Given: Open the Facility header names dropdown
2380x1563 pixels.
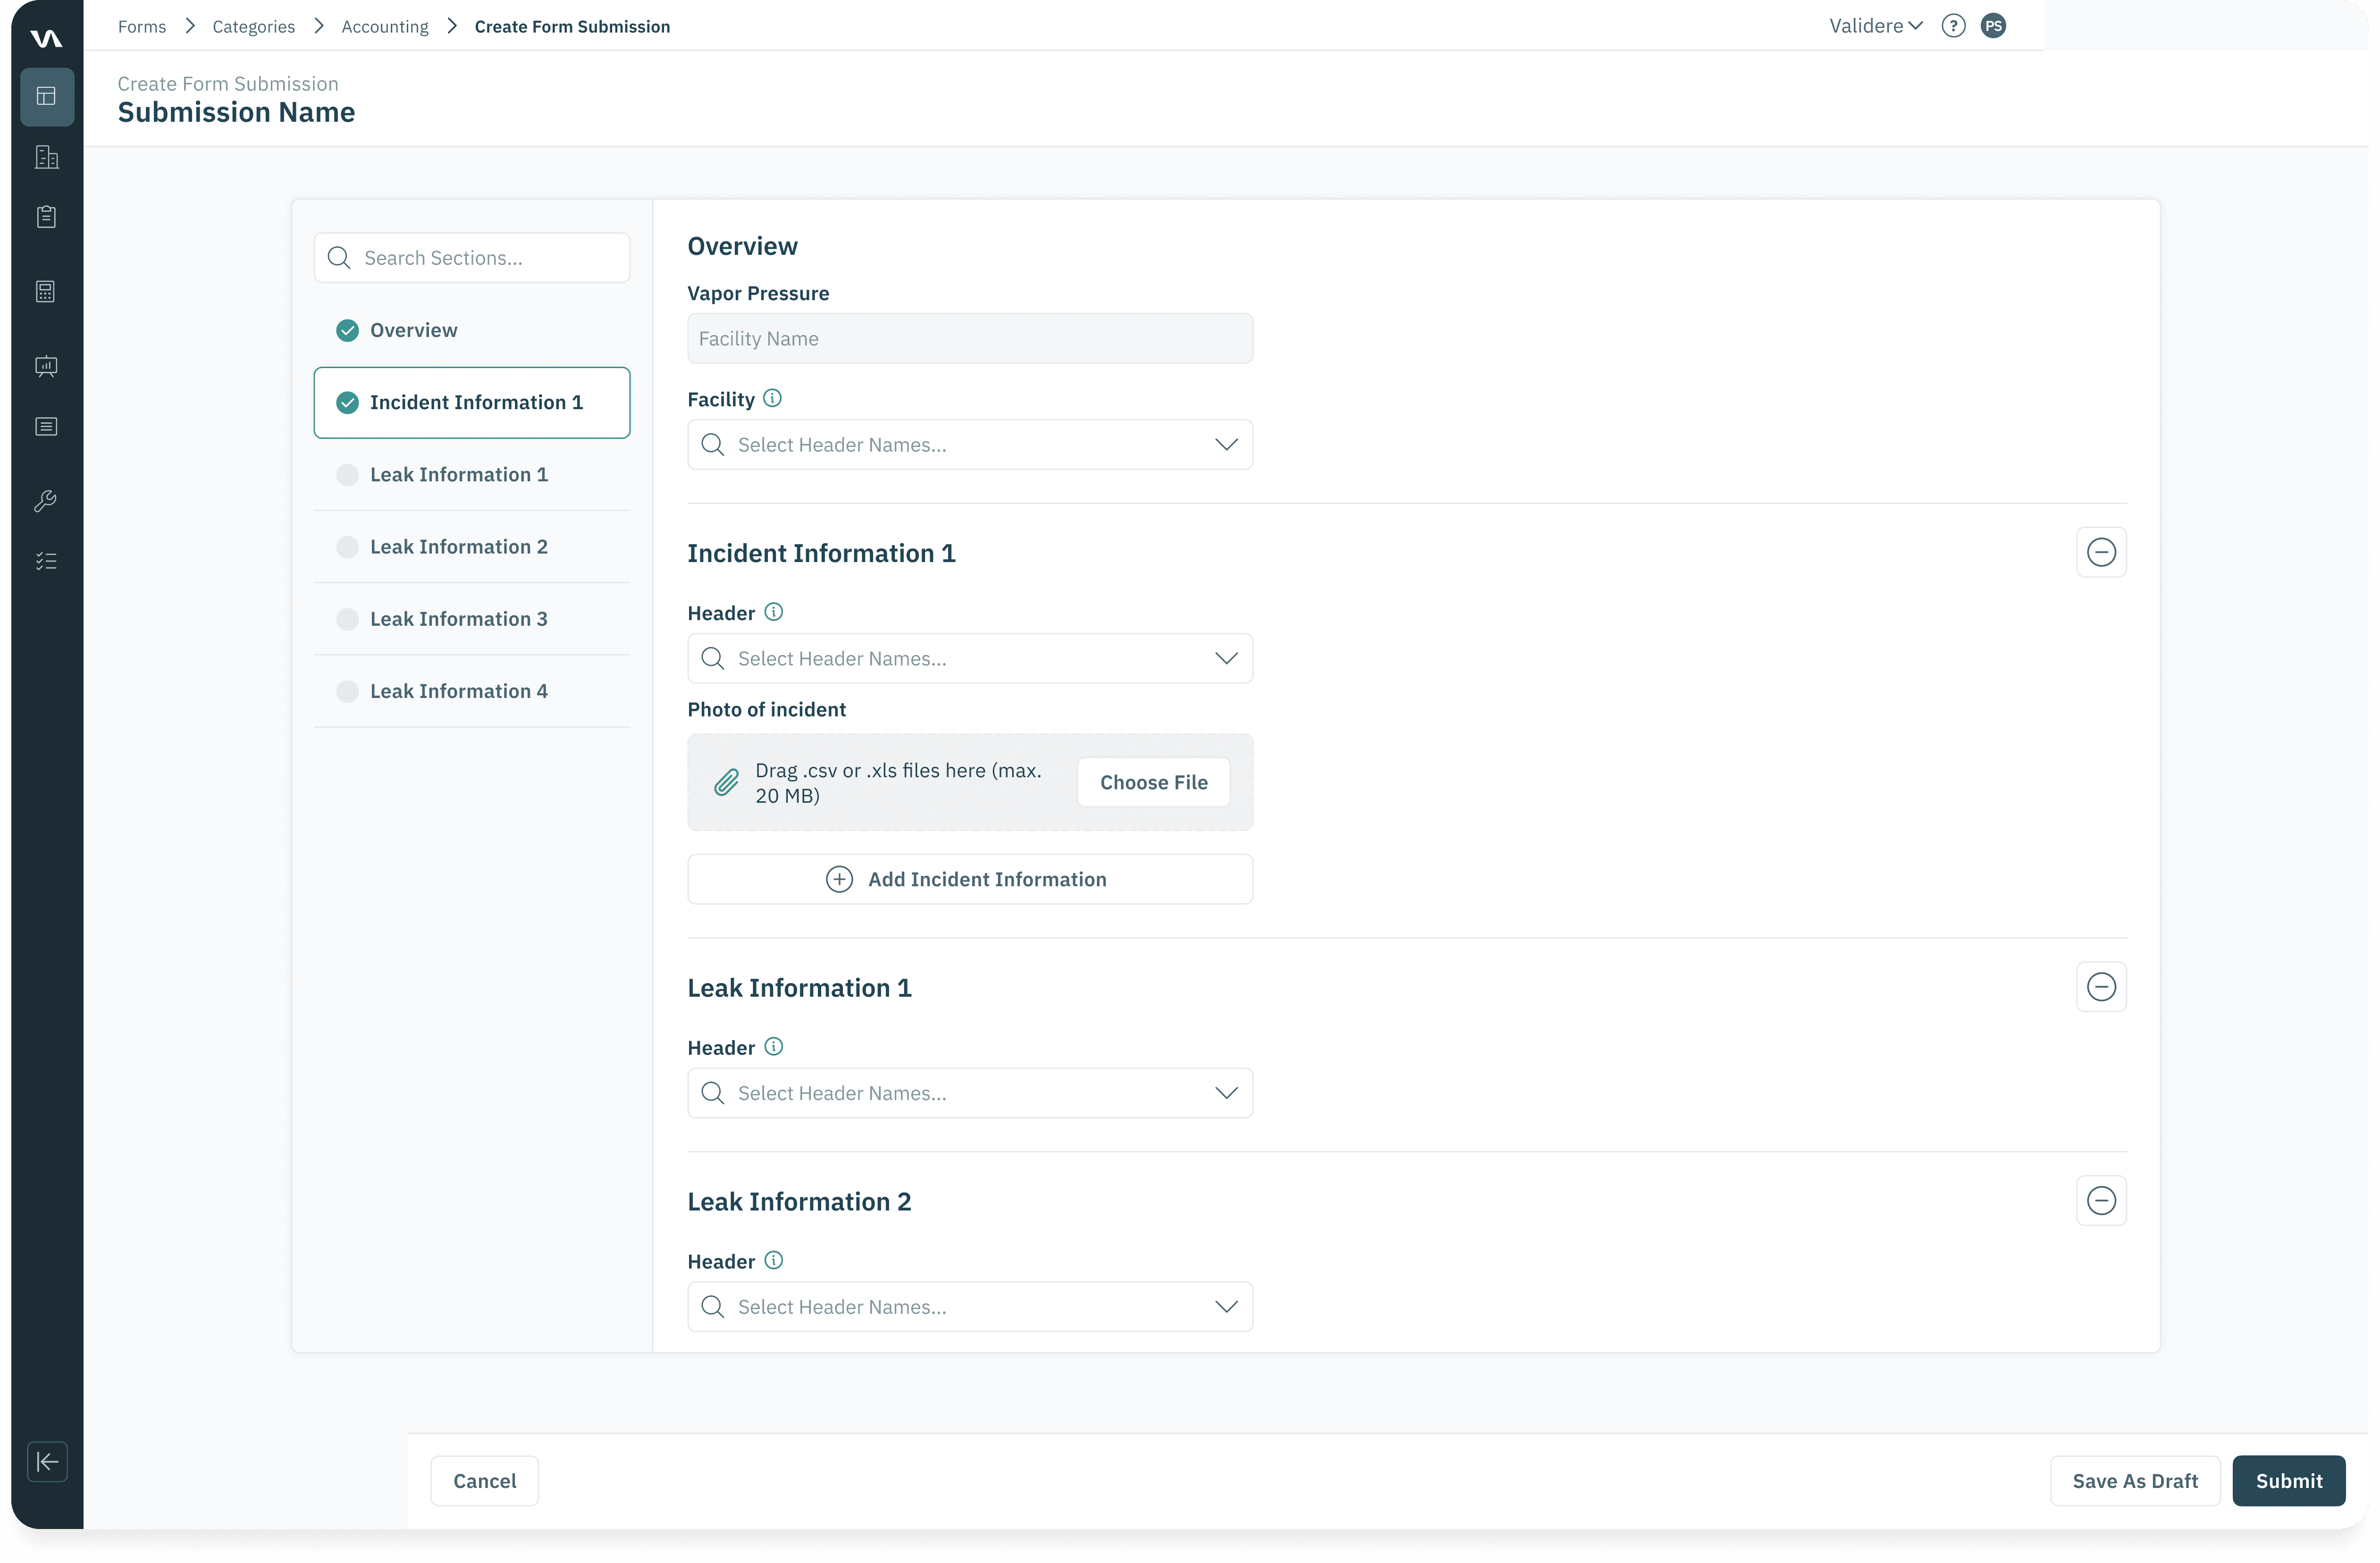Looking at the screenshot, I should tap(969, 445).
